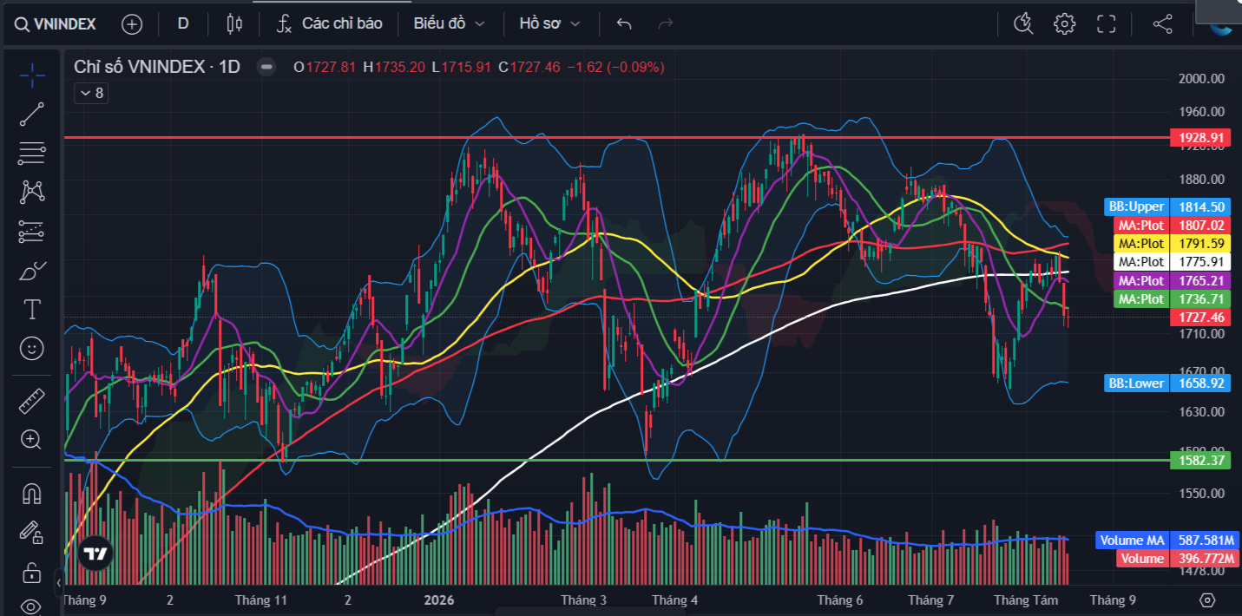
Task: Click the Tháng 6 date label
Action: tap(840, 600)
